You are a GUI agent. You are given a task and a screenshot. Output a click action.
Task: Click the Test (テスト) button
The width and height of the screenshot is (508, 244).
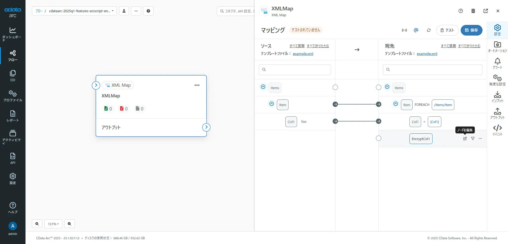(x=447, y=30)
